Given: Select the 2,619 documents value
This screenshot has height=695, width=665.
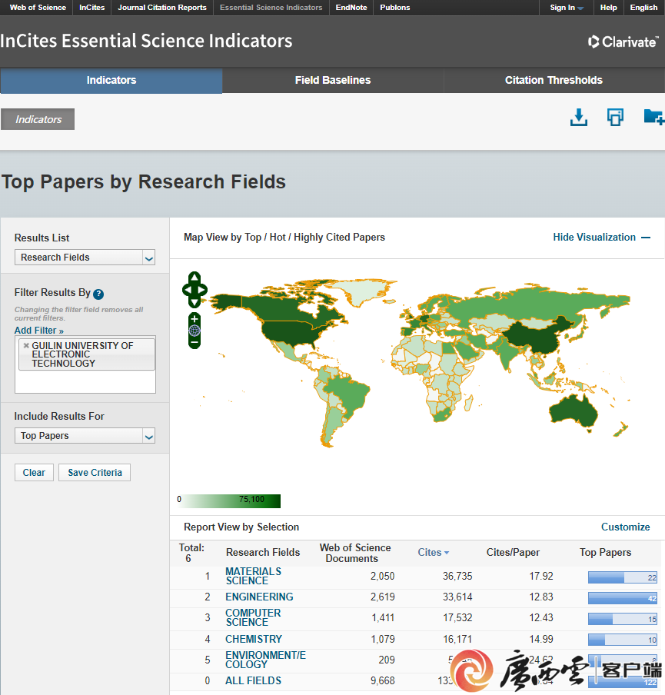Looking at the screenshot, I should pos(383,597).
